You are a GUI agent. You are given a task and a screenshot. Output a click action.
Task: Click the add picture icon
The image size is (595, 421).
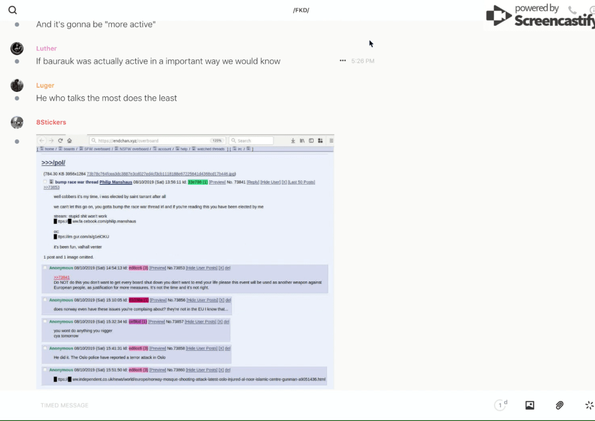[x=529, y=405]
